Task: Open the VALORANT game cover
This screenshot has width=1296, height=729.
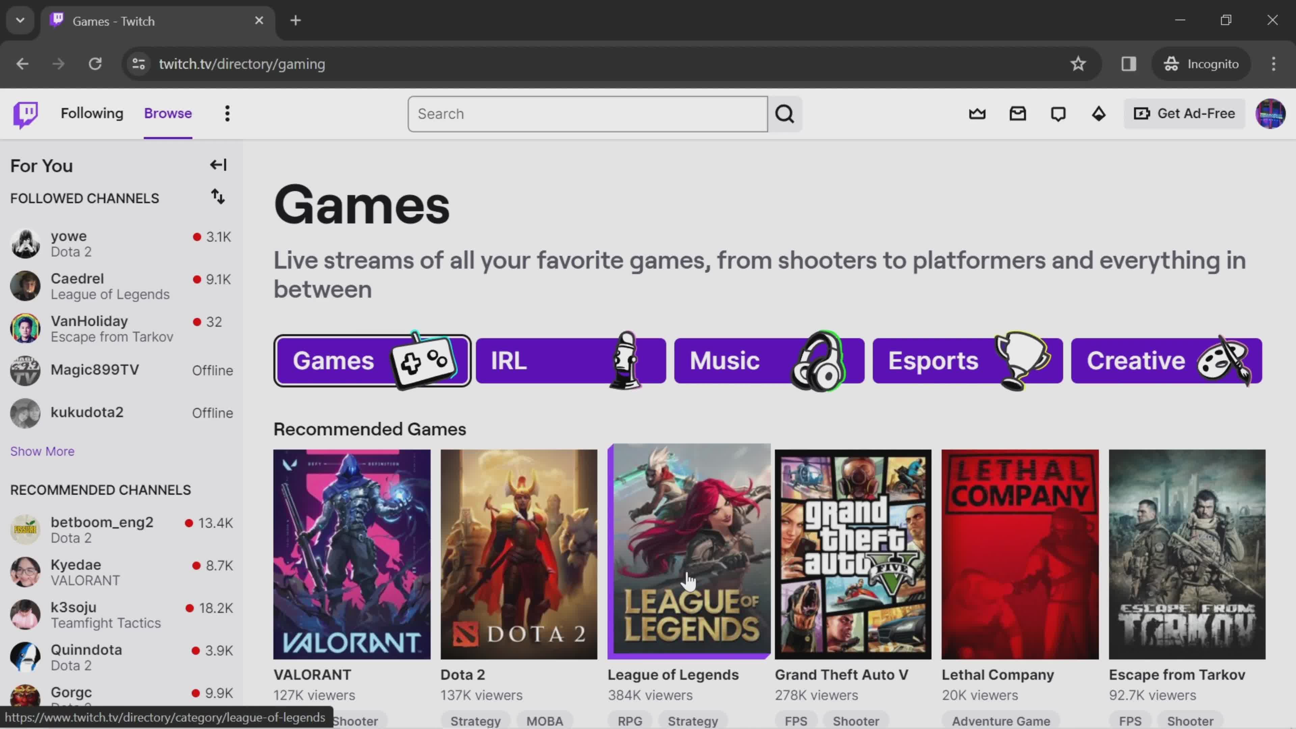Action: pyautogui.click(x=352, y=555)
